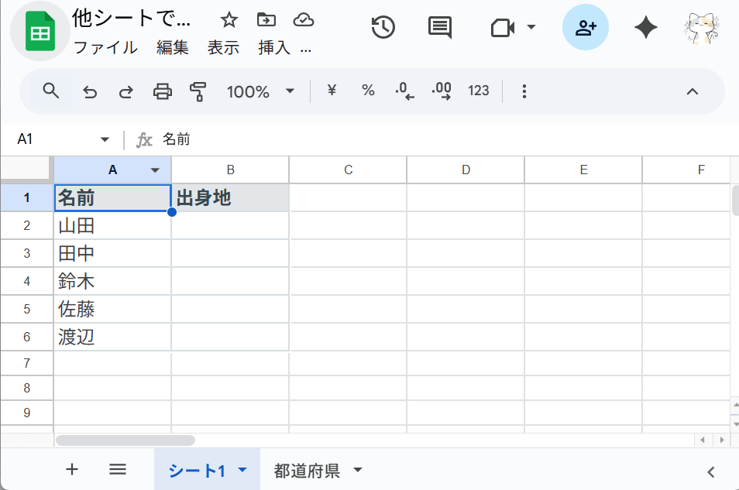Star this spreadsheet
739x490 pixels.
[x=229, y=20]
